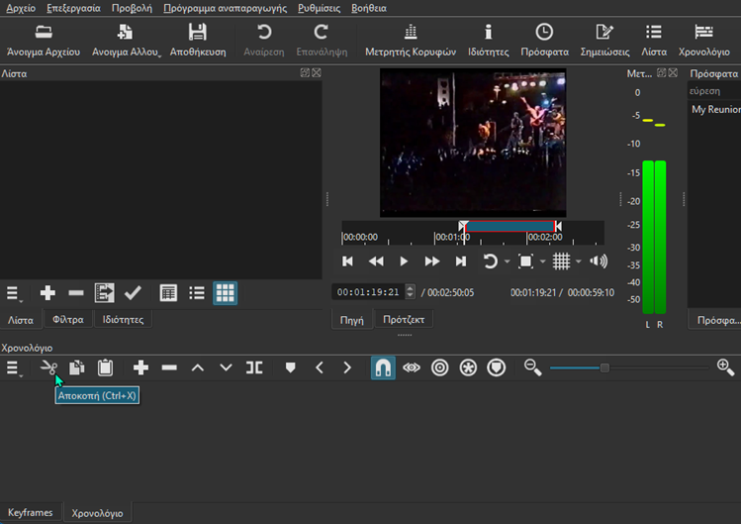Viewport: 741px width, 524px height.
Task: Click the playlist update checkmark icon
Action: click(133, 293)
